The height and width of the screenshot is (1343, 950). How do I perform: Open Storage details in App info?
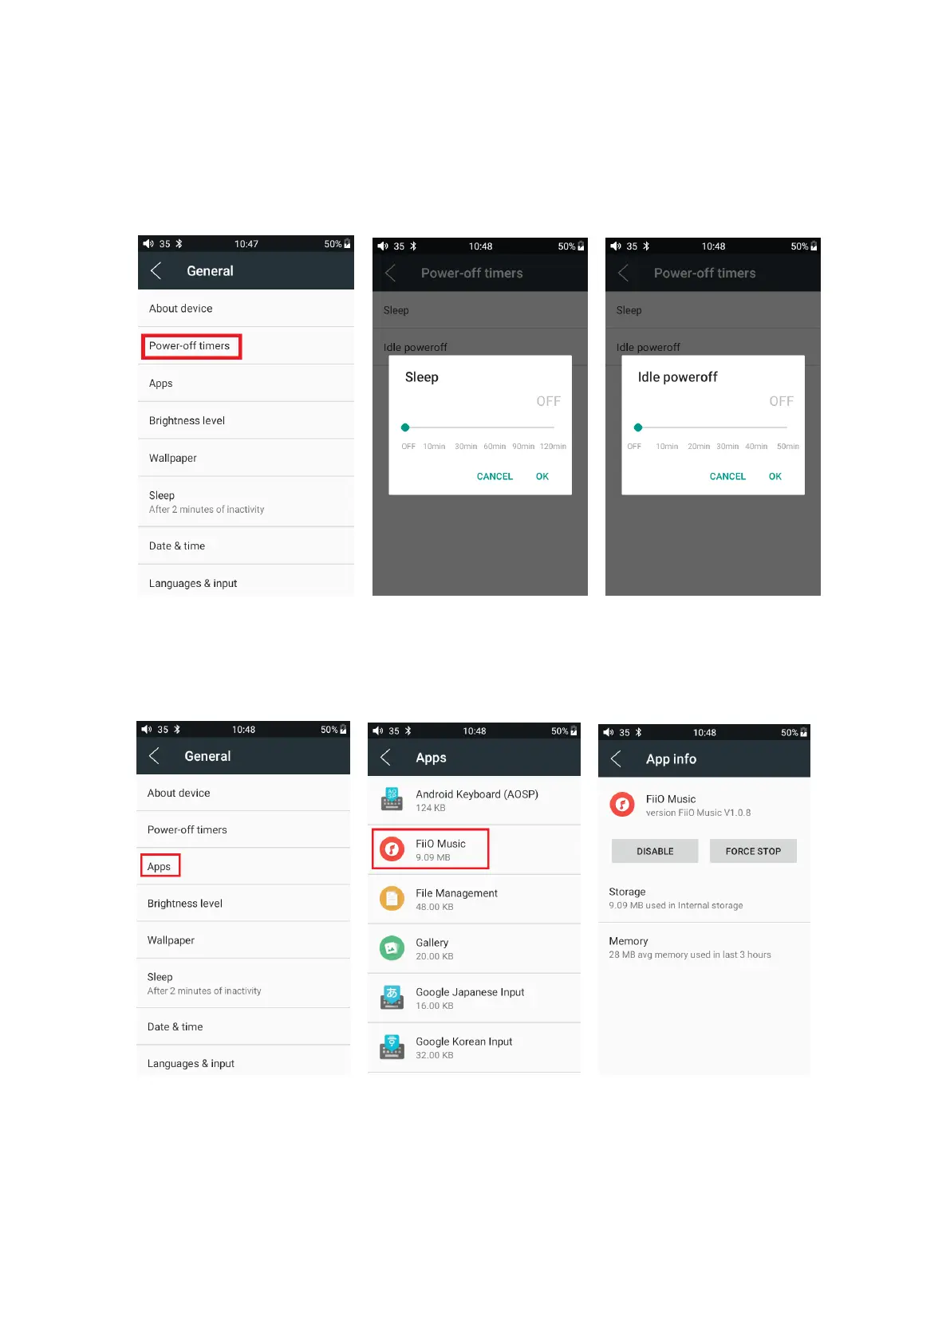pyautogui.click(x=704, y=898)
